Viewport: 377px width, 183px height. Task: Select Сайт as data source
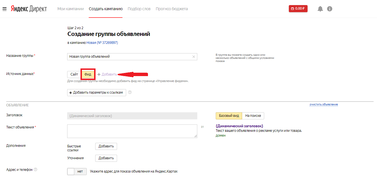[74, 74]
